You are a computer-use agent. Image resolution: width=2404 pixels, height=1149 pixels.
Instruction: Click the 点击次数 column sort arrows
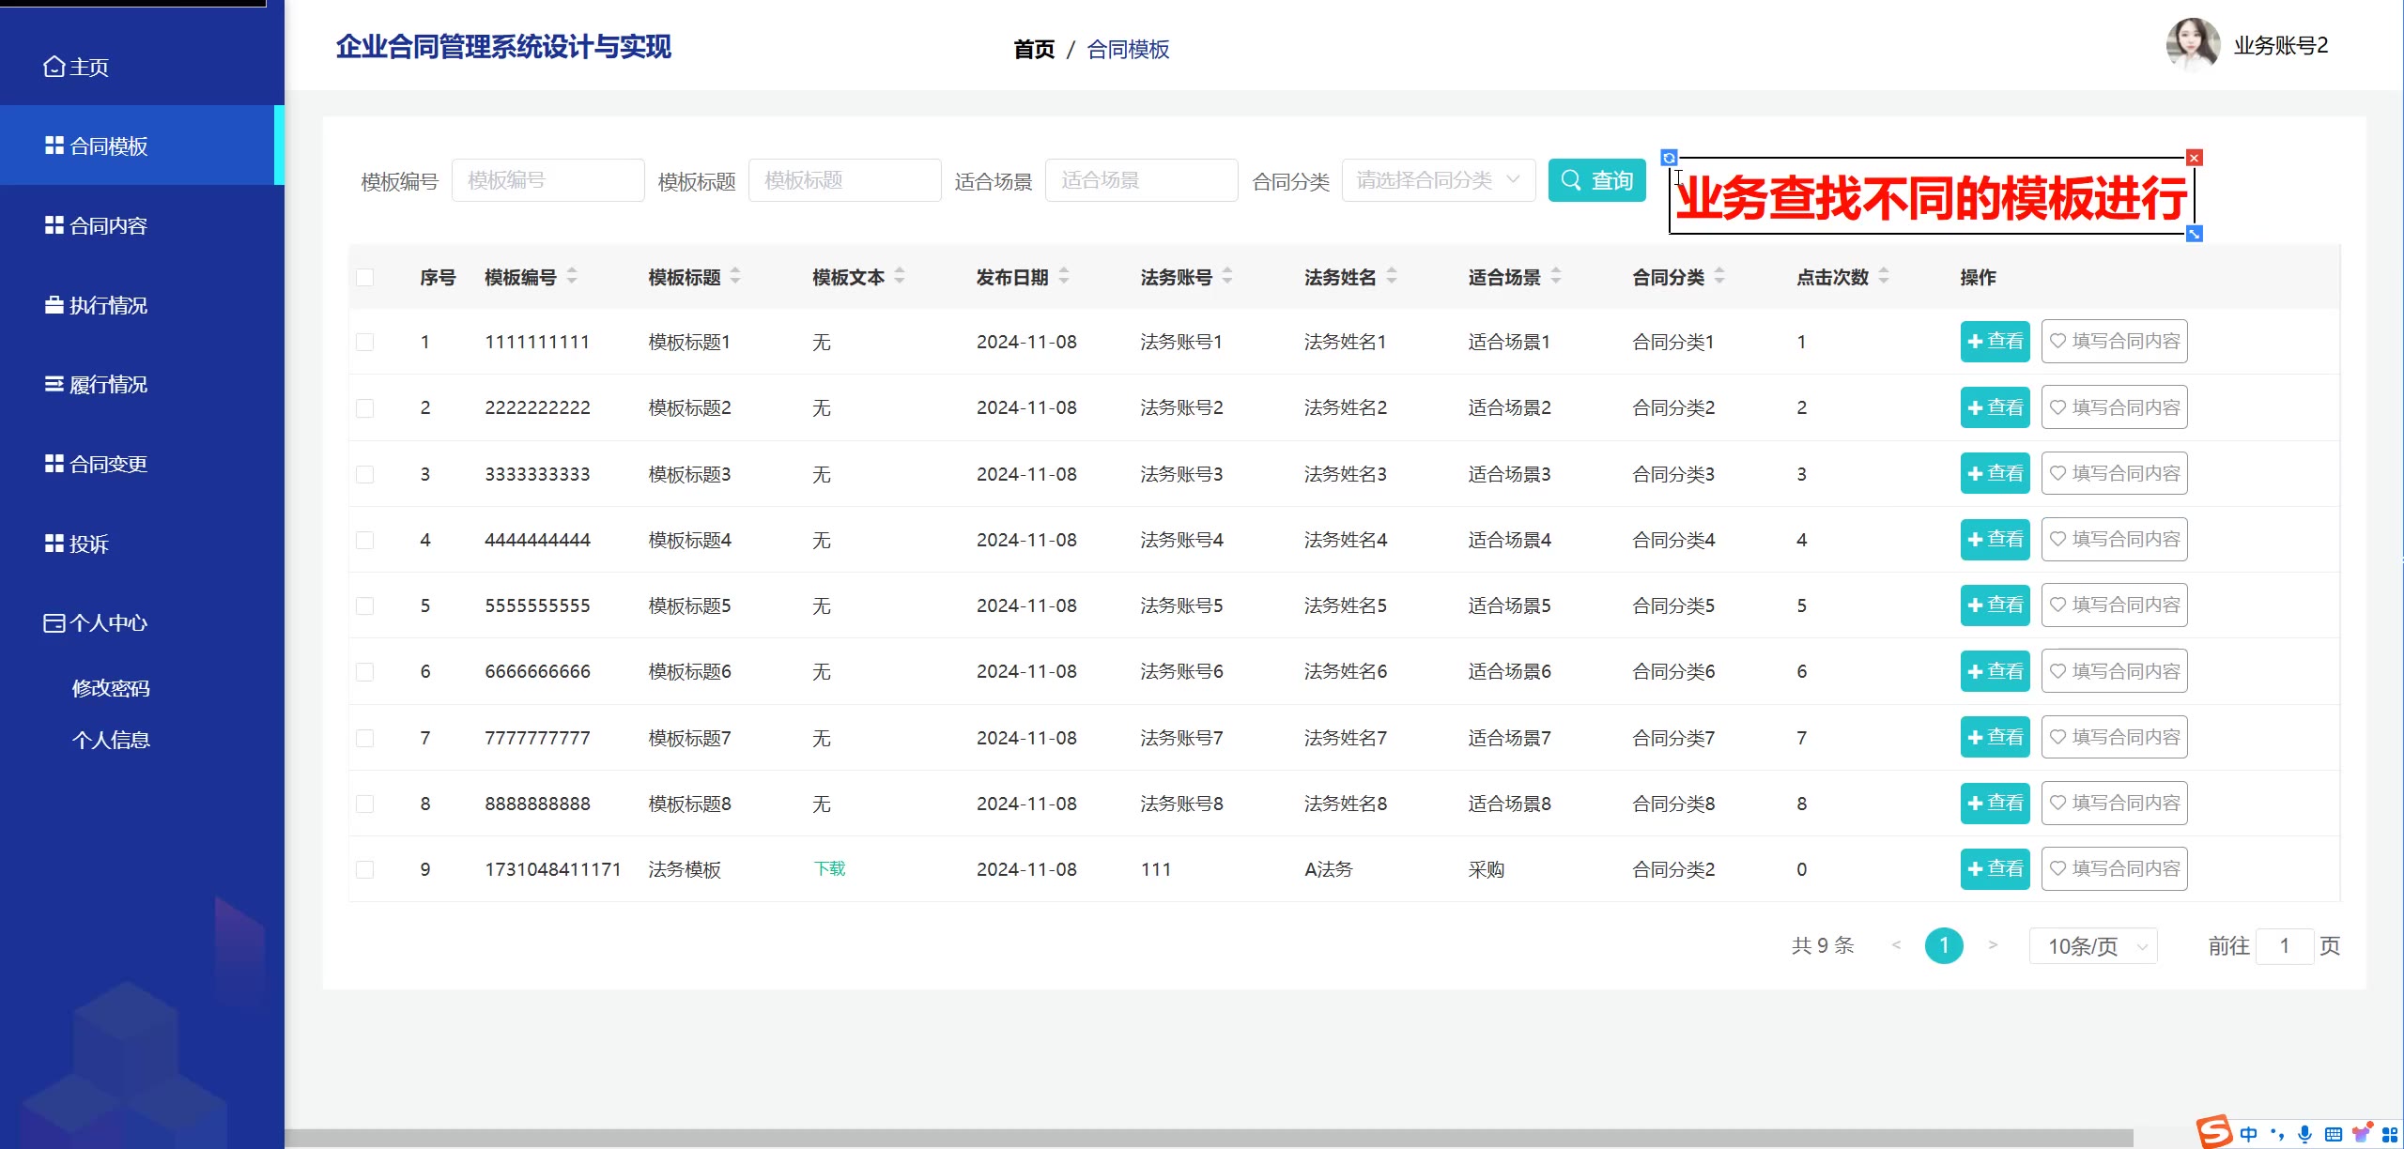(x=1884, y=277)
